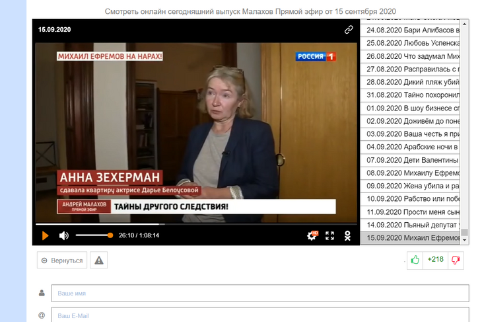482x322 pixels.
Task: Seek on the video progress bar
Action: tap(198, 224)
